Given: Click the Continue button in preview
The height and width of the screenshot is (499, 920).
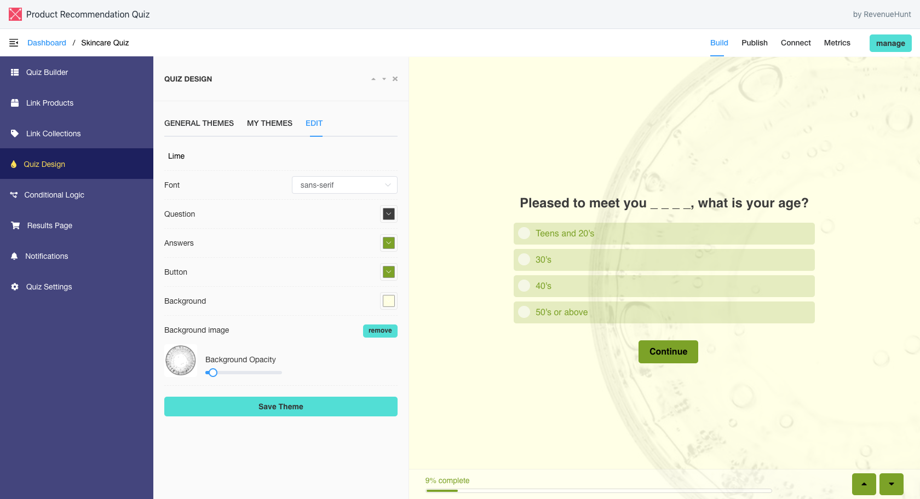Looking at the screenshot, I should coord(668,352).
